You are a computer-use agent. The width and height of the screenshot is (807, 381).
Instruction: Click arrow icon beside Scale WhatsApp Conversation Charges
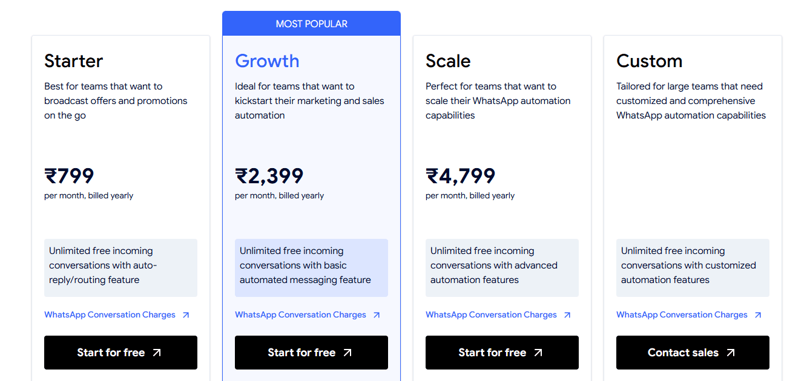[567, 315]
